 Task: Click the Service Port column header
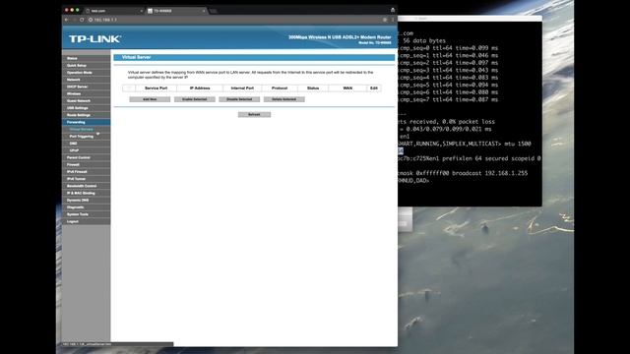156,88
